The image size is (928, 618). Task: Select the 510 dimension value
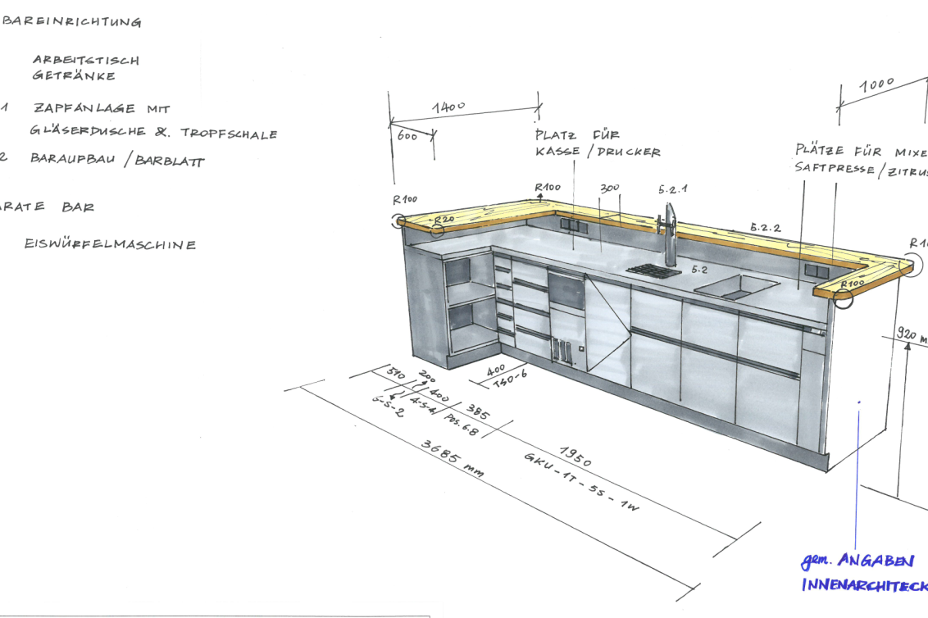pos(396,373)
